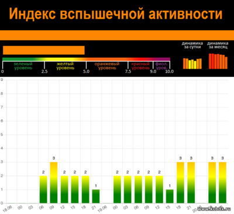Viewport: 234px width, 214px height.
Task: Click the '19.06' date label on the x-axis
Action: [x=102, y=209]
